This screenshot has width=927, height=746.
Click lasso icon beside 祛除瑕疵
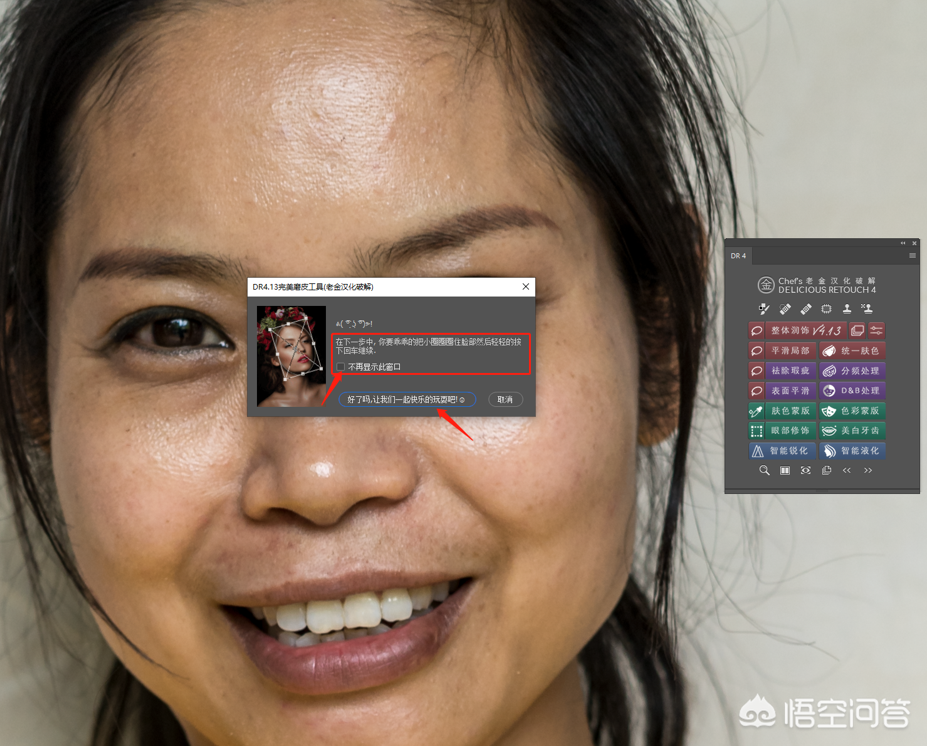(x=757, y=370)
